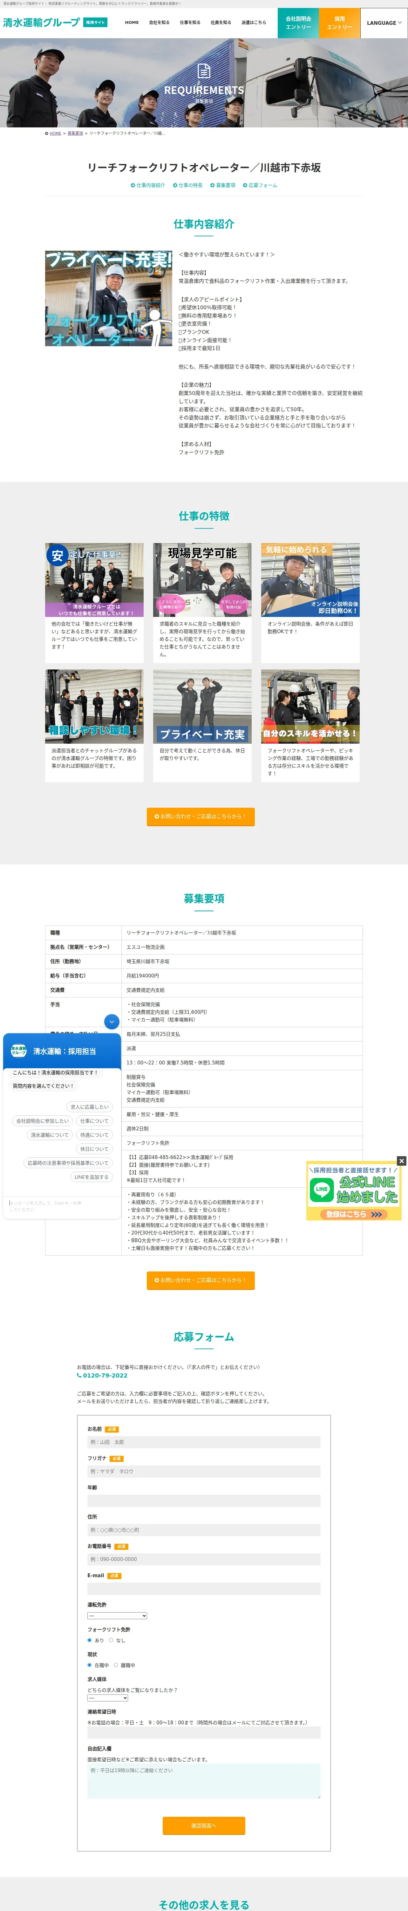The width and height of the screenshot is (408, 1911).
Task: Select chat option 休日について
Action: pyautogui.click(x=94, y=1149)
